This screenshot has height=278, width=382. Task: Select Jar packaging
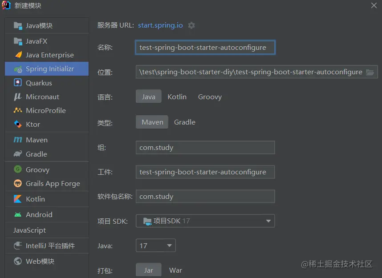click(148, 270)
